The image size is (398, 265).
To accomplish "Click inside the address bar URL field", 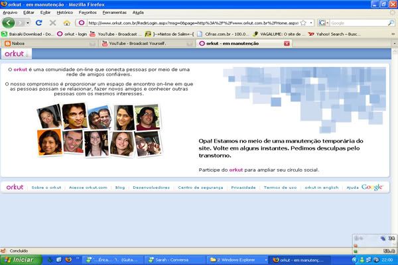I will (x=199, y=23).
